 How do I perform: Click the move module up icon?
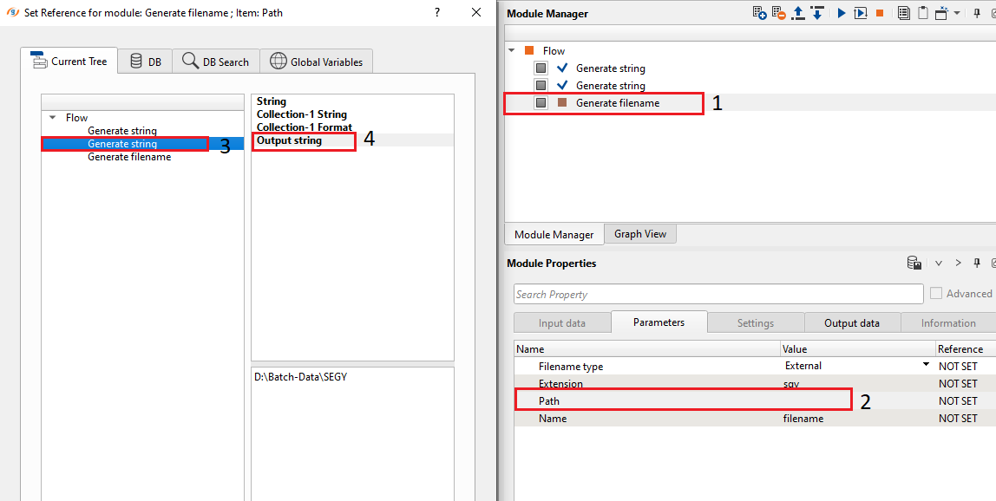tap(799, 13)
